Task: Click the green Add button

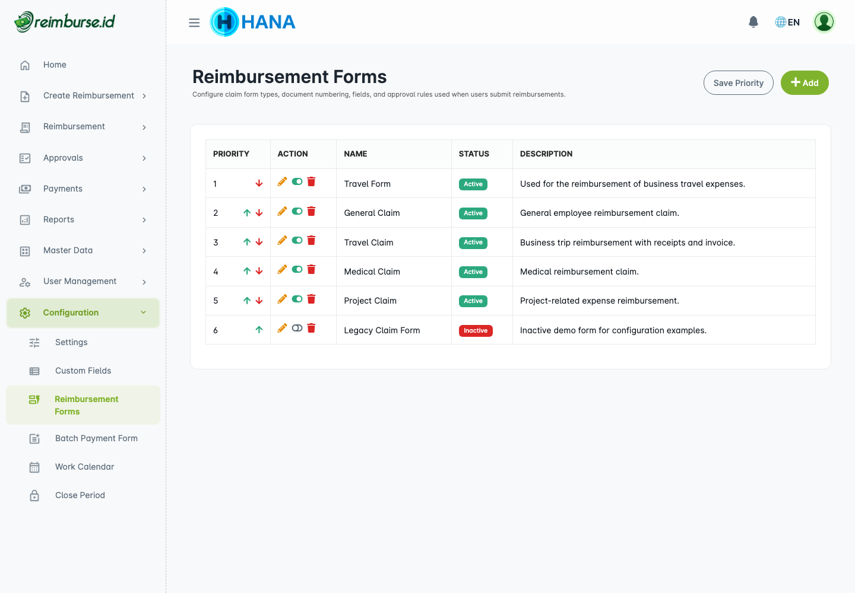Action: 805,83
